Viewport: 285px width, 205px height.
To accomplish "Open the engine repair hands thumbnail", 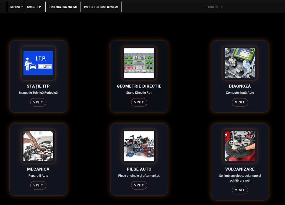I will (x=38, y=146).
